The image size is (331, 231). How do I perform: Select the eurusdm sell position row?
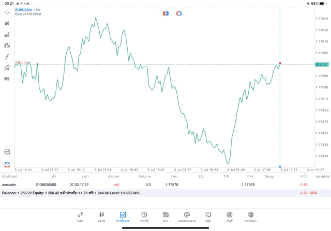pyautogui.click(x=155, y=184)
